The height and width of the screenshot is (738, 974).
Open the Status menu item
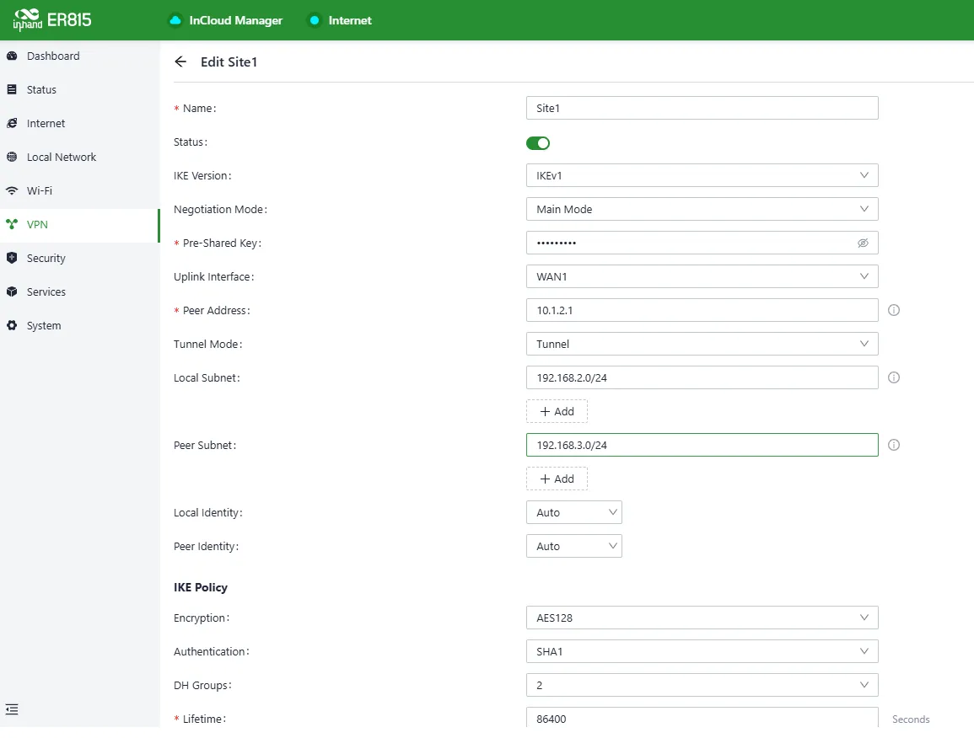pos(79,89)
